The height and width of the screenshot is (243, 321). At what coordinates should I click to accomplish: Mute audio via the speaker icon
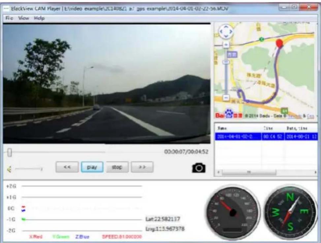(9, 169)
